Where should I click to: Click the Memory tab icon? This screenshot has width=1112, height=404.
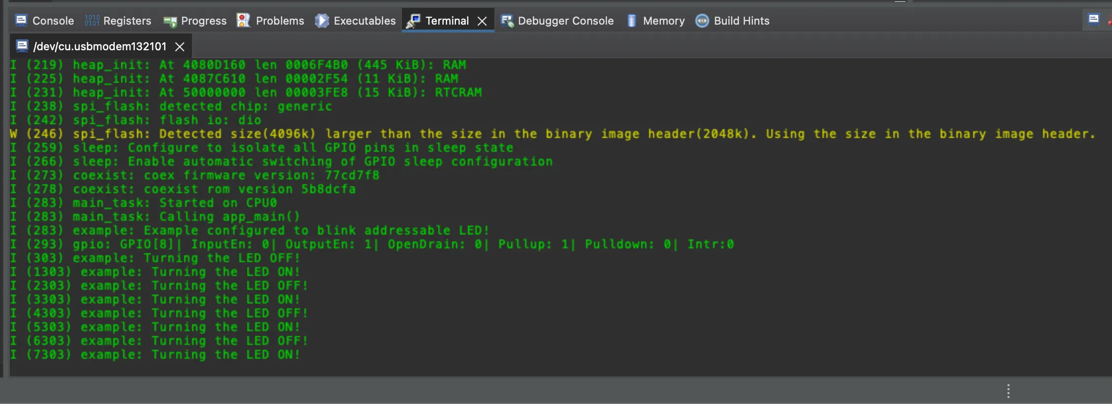(x=631, y=21)
